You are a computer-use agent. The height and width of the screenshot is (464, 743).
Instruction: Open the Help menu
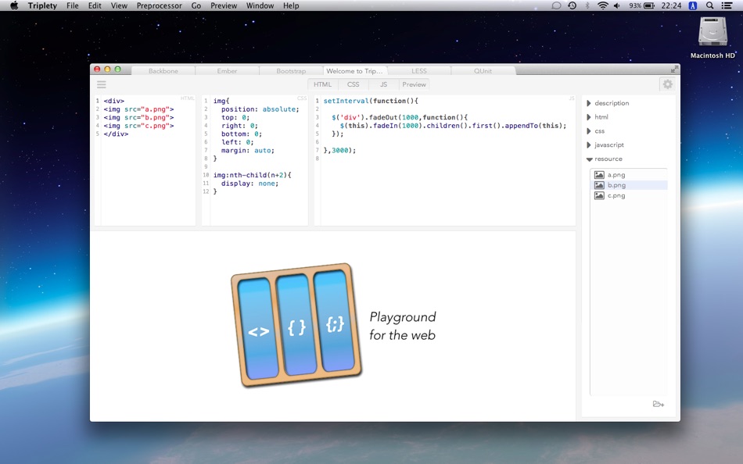click(x=291, y=5)
